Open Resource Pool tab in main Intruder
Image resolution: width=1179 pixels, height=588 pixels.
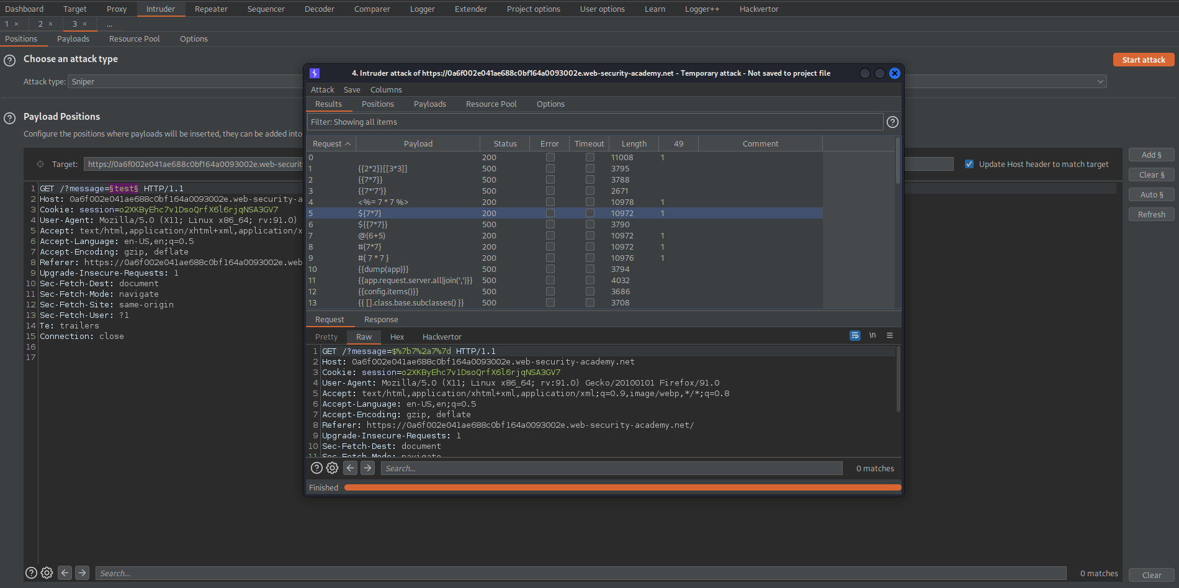[x=135, y=38]
